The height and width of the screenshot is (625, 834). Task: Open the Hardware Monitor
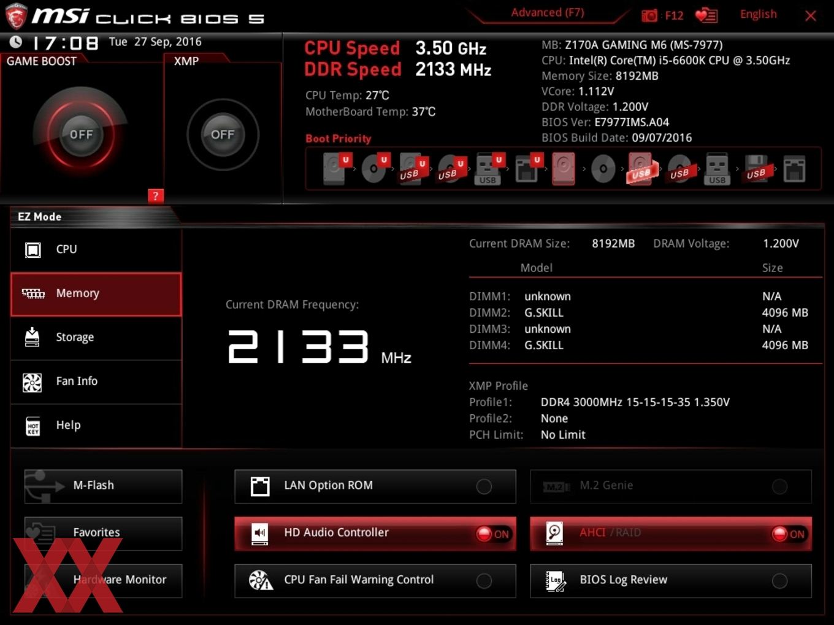click(x=103, y=581)
